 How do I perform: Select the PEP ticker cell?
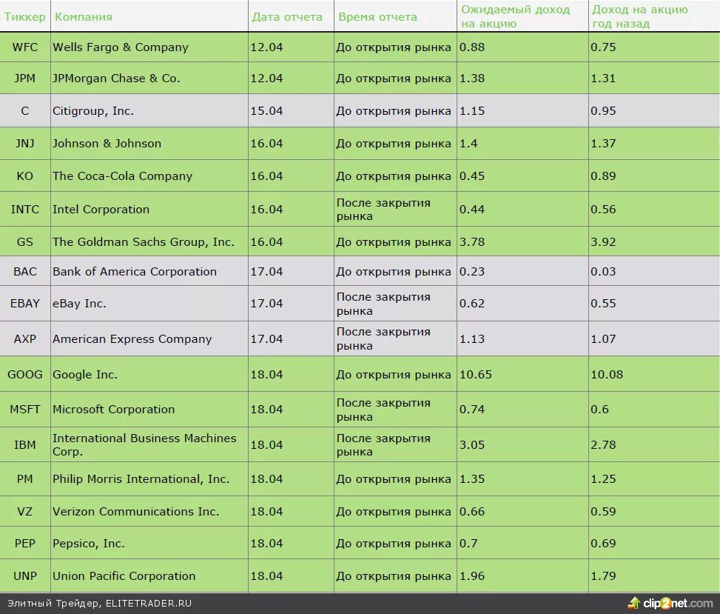[25, 543]
